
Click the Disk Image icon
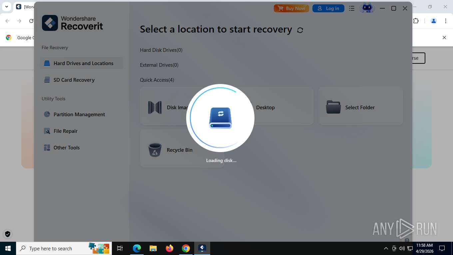pyautogui.click(x=155, y=107)
